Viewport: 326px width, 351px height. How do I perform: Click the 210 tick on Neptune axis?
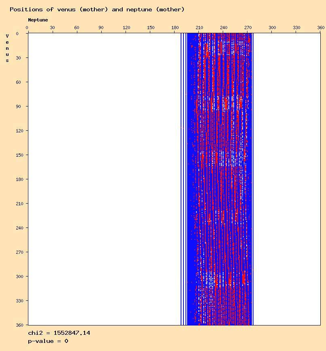(199, 28)
